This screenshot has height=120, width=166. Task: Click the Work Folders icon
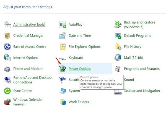(63, 102)
